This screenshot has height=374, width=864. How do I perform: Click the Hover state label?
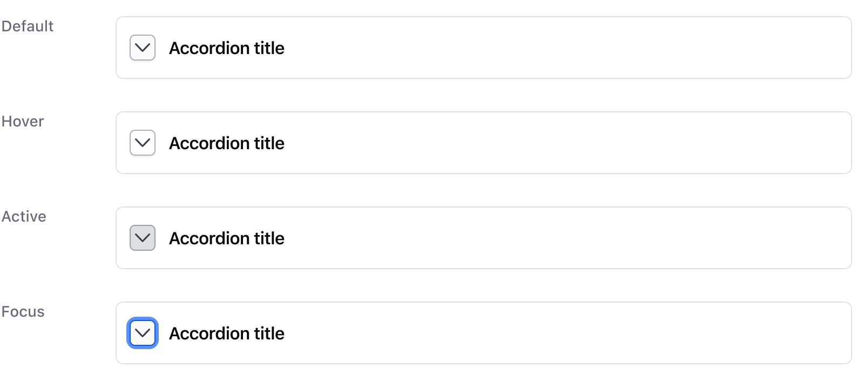(23, 121)
